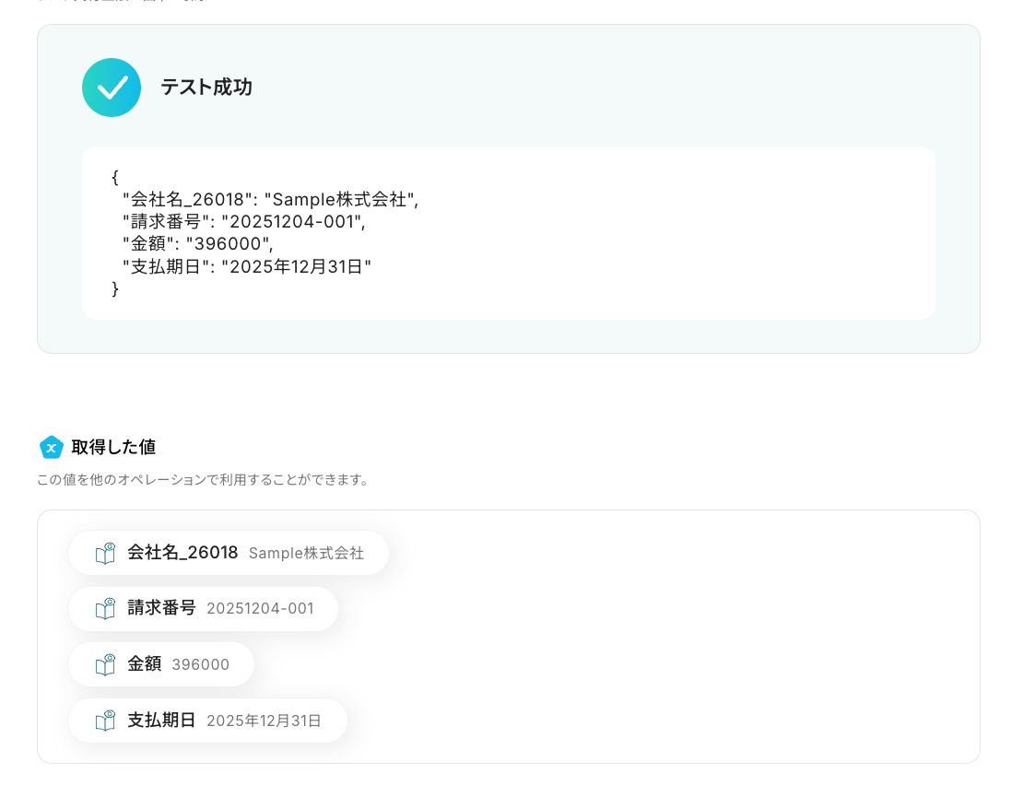The image size is (1023, 785).
Task: Click the Sample株式会社 value in the chip
Action: 306,554
